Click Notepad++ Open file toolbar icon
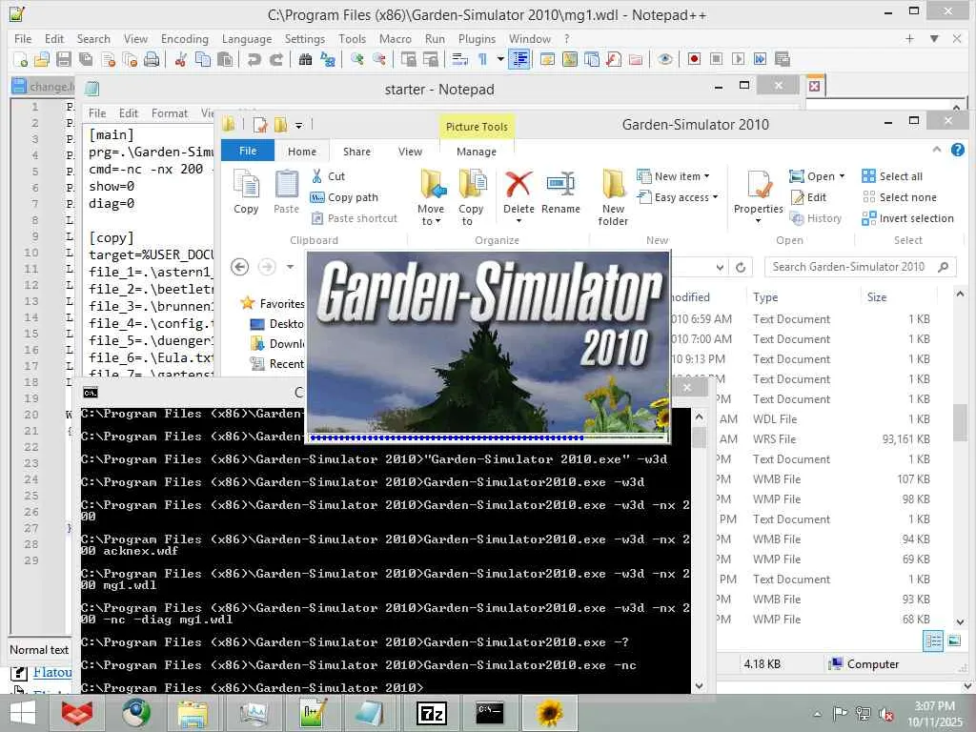Screen dimensions: 976x732 [42, 59]
